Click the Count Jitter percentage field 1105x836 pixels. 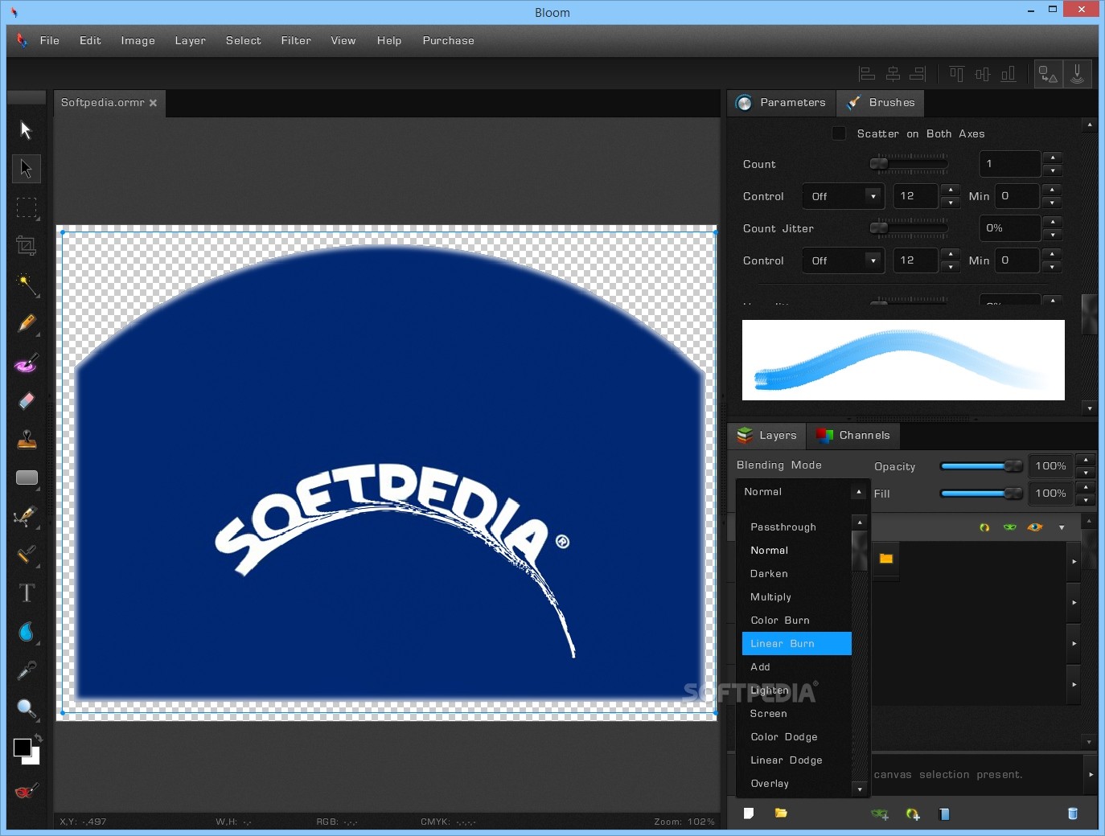[x=1010, y=228]
